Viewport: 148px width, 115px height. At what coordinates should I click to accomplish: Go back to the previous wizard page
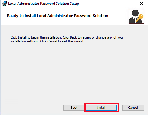pos(74,108)
